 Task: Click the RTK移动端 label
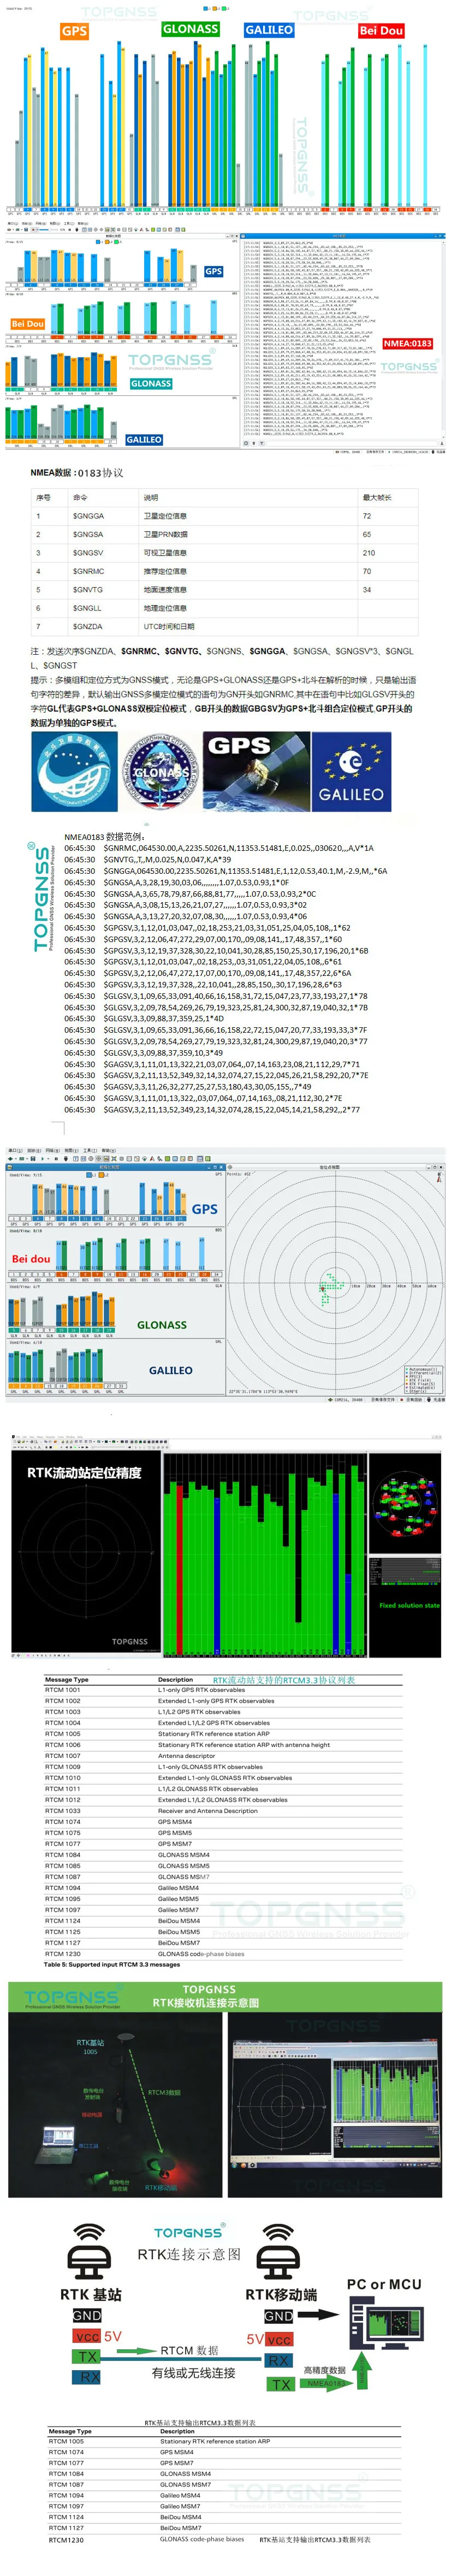tap(281, 2294)
